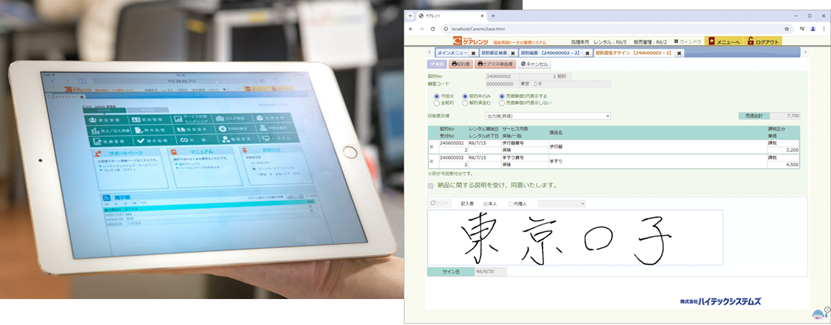
Task: Open the Chrome profile avatar
Action: tap(813, 29)
